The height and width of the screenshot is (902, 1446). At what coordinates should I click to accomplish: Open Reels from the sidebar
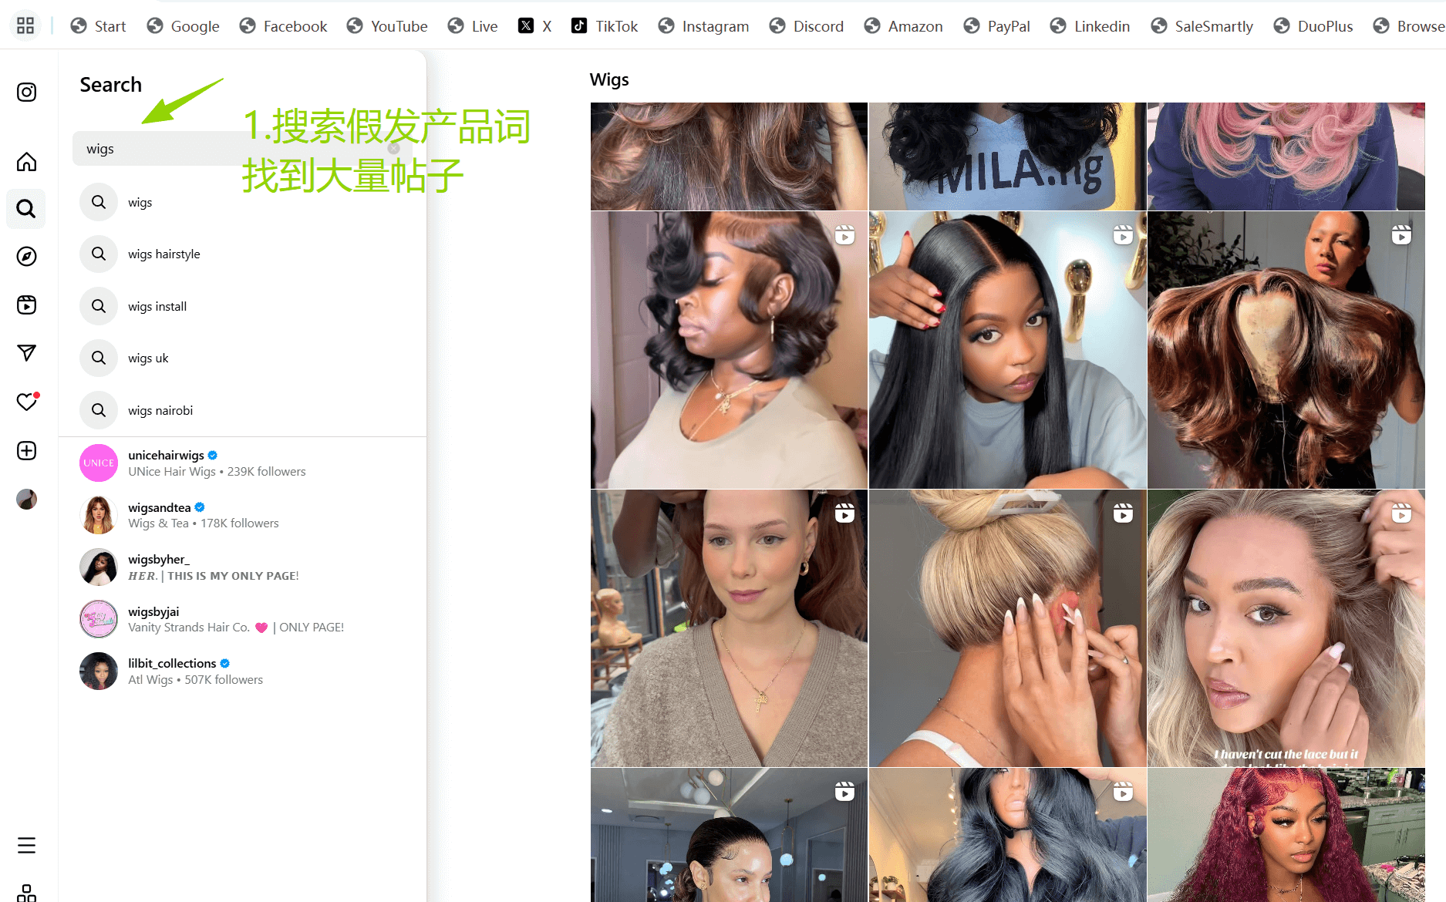(x=26, y=305)
